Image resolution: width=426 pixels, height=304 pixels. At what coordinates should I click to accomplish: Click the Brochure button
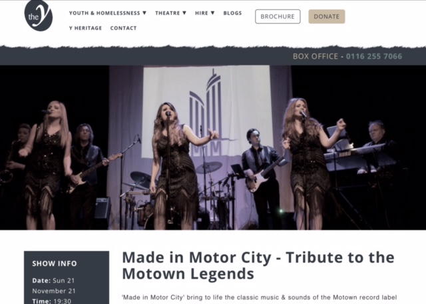pyautogui.click(x=278, y=17)
